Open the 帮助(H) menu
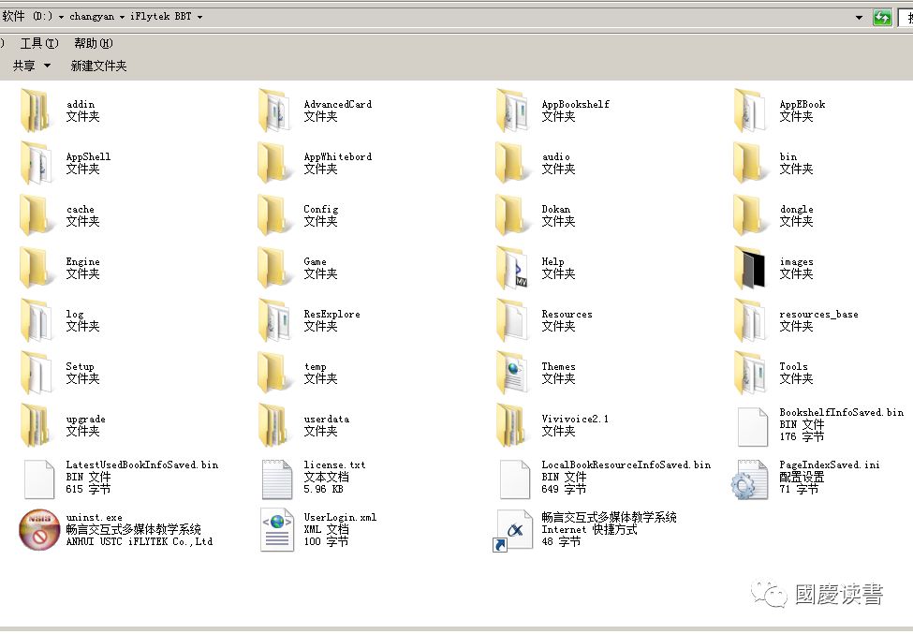 [93, 43]
